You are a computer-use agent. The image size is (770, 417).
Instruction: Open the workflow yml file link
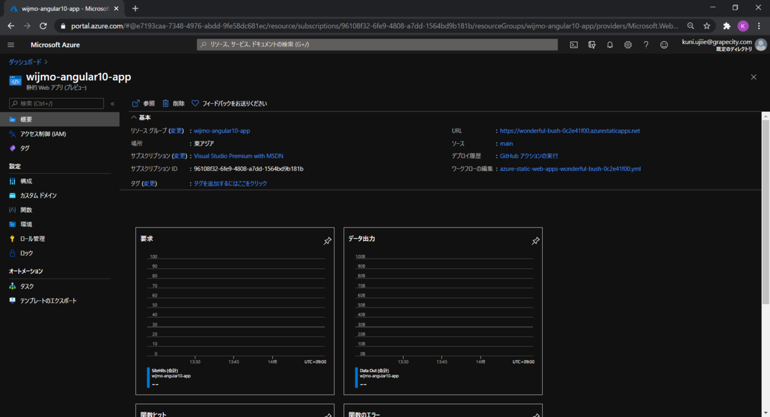click(x=570, y=169)
